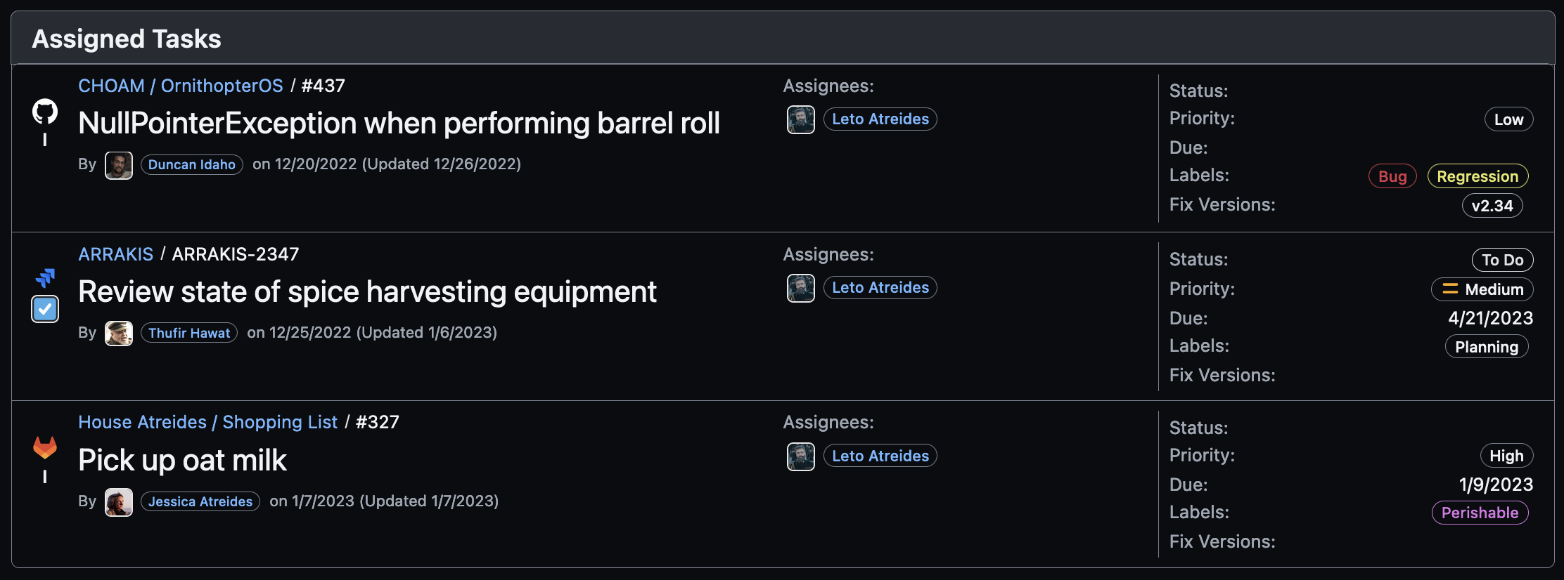Open the NullPointerException barrel roll issue title
Screen dimensions: 1564x580
[399, 124]
